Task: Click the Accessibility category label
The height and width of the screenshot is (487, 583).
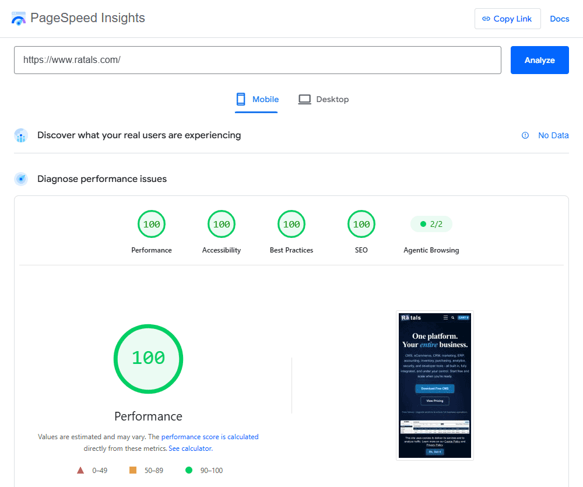Action: [x=222, y=250]
